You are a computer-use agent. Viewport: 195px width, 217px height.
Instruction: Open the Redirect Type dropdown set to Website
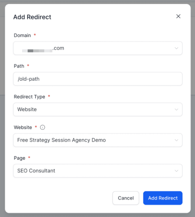(98, 109)
